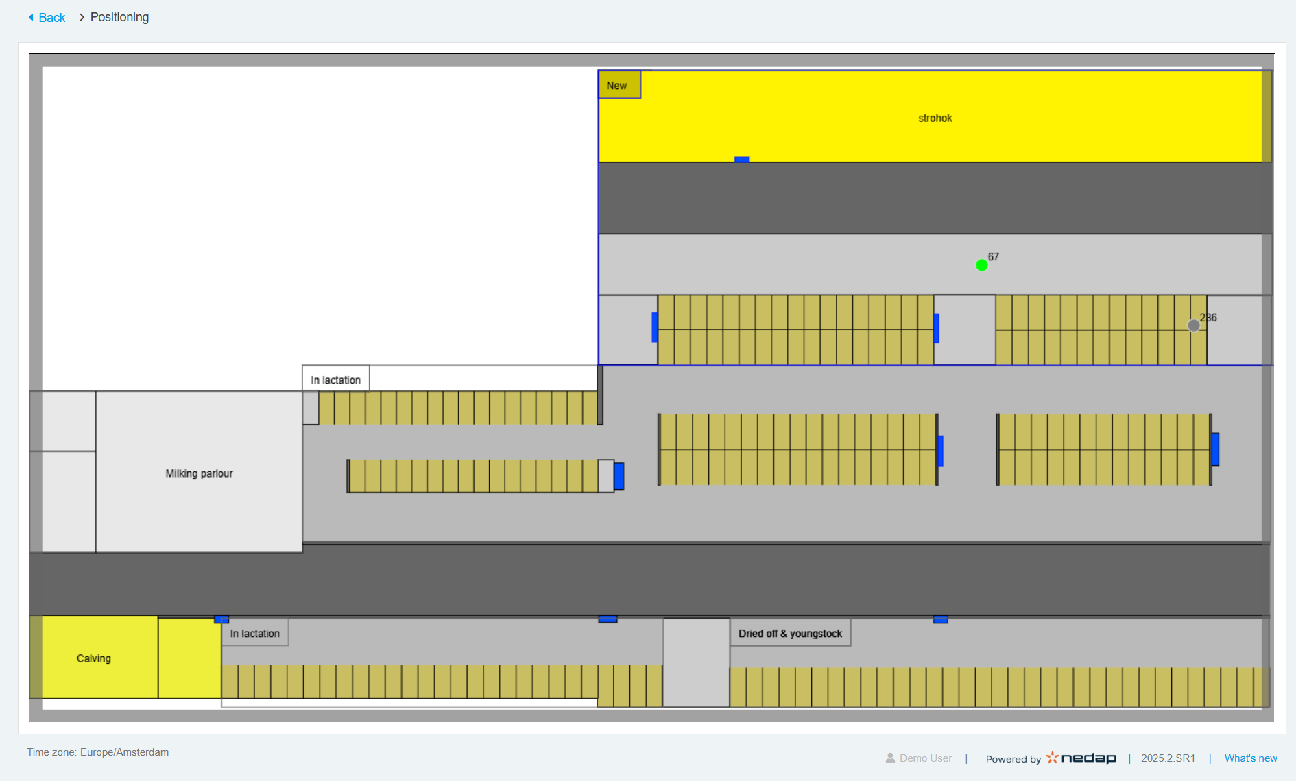Click the blue marker above In lactation bottom label
Viewport: 1296px width, 781px height.
(221, 619)
